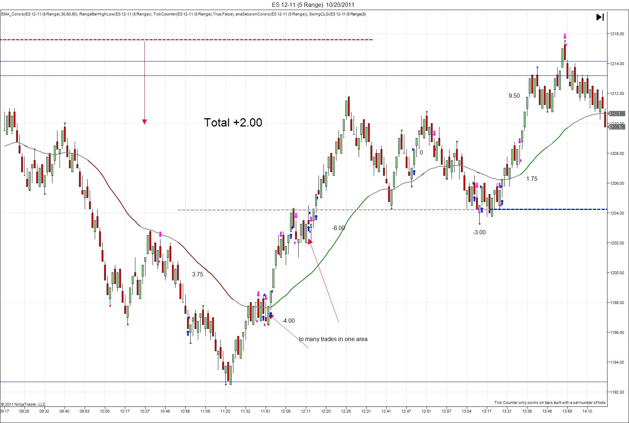Click the 1198.00 price axis label
This screenshot has height=423, width=629.
616,303
